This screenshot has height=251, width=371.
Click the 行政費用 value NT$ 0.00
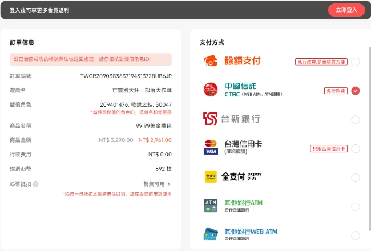coord(160,154)
